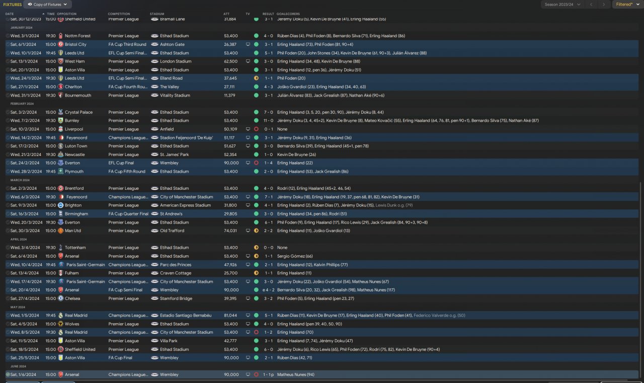Image resolution: width=644 pixels, height=383 pixels.
Task: Open the FA Cup Quarter Final competition link
Action: [x=128, y=214]
